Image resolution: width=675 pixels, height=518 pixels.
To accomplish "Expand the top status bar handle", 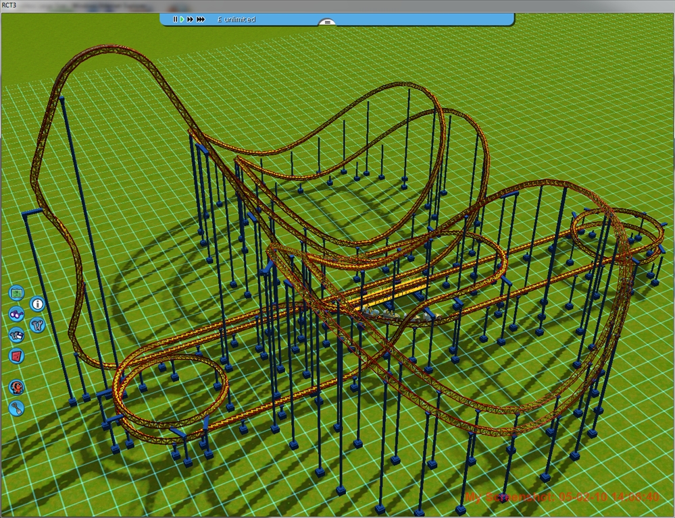I will tap(327, 22).
